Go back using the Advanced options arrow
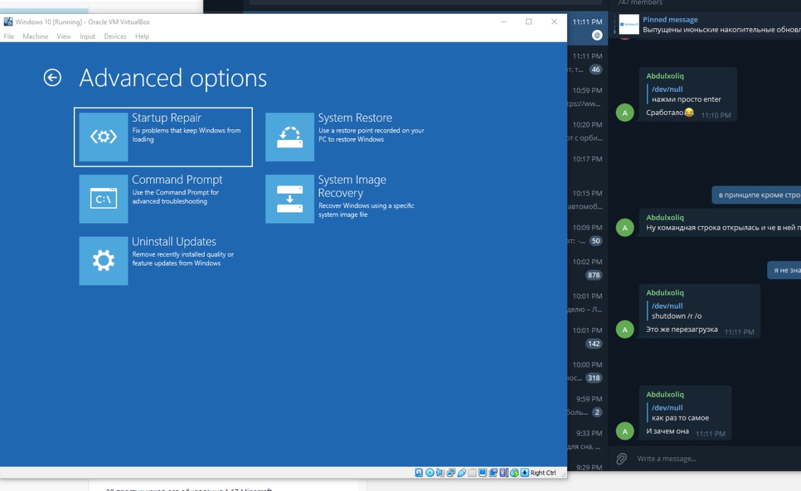The width and height of the screenshot is (801, 491). 53,77
